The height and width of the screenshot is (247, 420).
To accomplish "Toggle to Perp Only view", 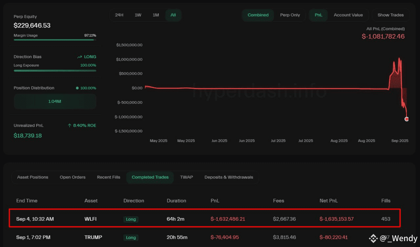I will point(290,15).
